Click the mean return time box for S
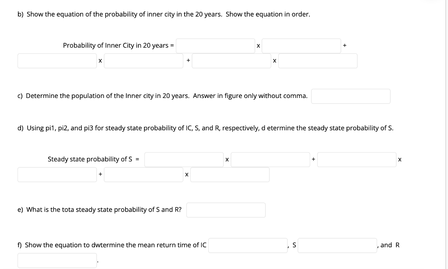This screenshot has height=269, width=448. point(337,245)
